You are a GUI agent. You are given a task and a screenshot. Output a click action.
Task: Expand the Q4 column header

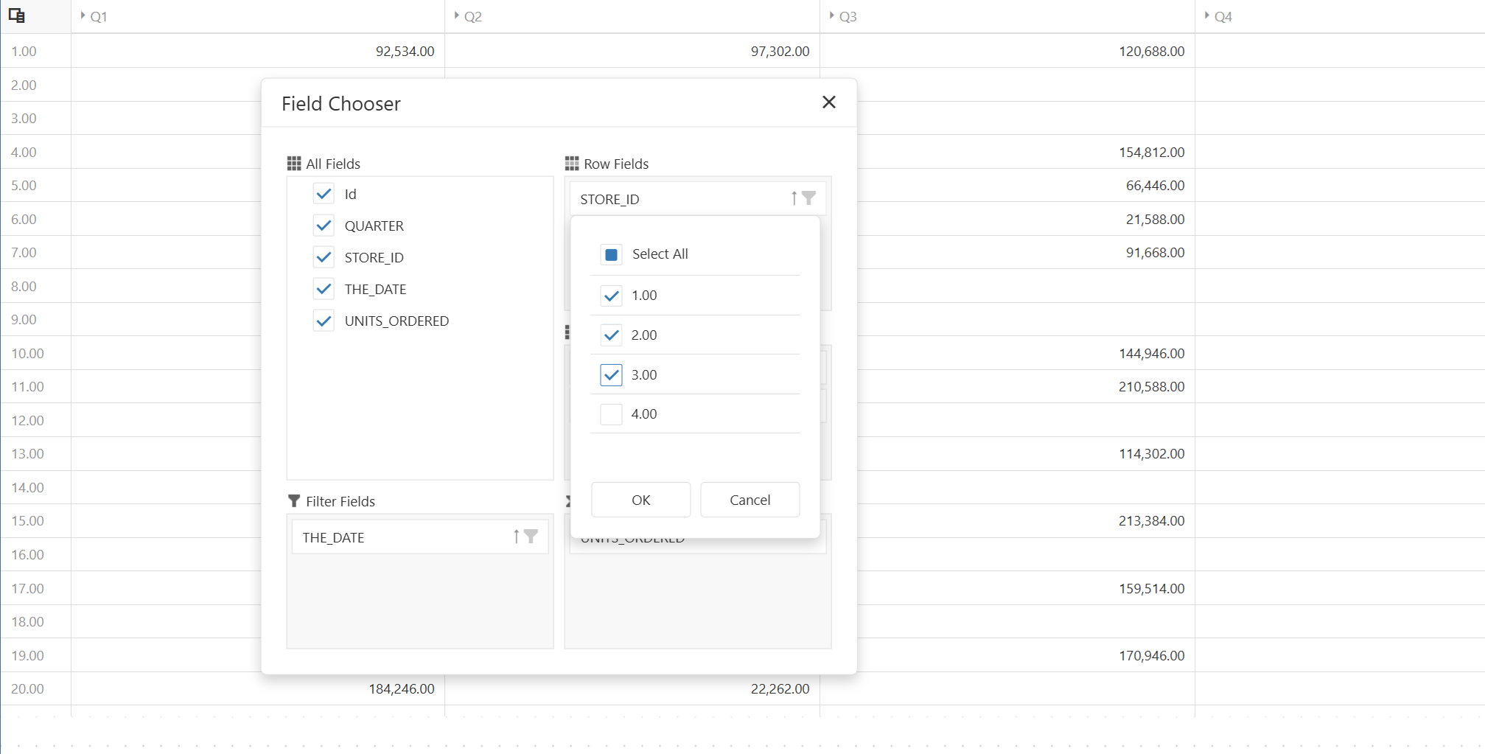click(x=1207, y=15)
